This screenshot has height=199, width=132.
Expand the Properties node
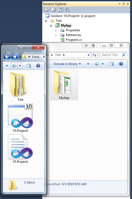point(56,30)
